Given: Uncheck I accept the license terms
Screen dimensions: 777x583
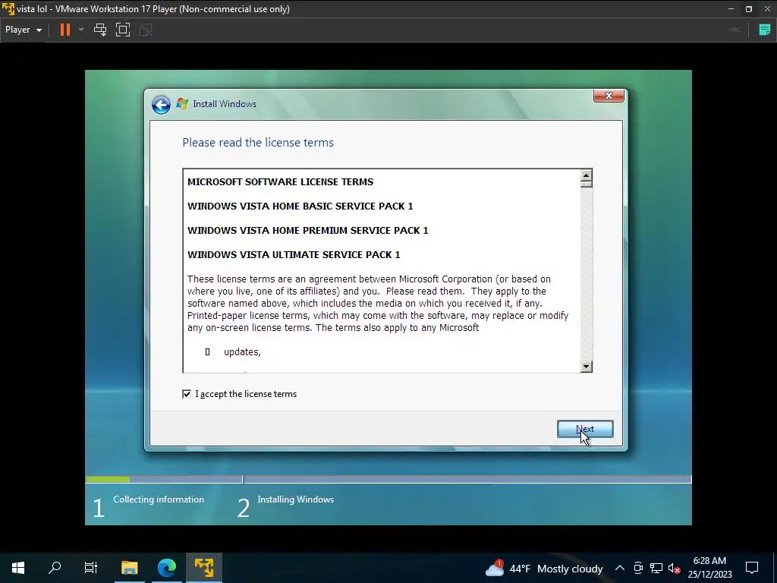Looking at the screenshot, I should pyautogui.click(x=187, y=394).
